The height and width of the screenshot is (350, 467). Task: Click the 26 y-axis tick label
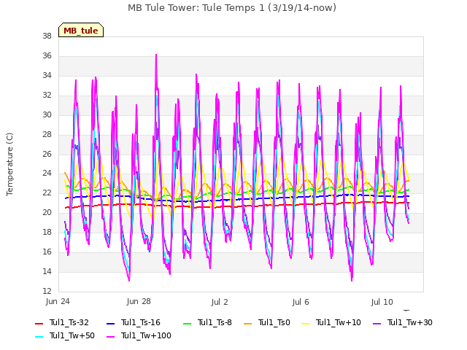(47, 154)
